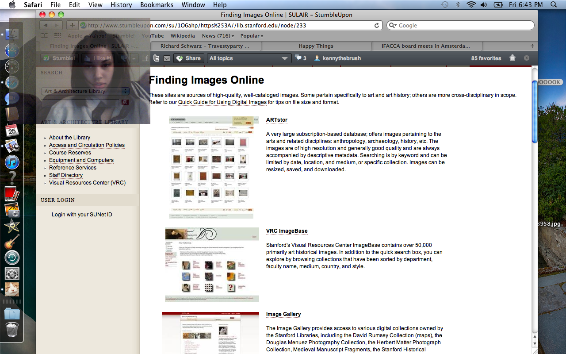Open GarageBand guitar icon in dock

(x=12, y=242)
